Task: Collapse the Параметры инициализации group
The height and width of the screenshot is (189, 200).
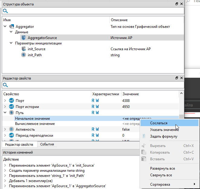Action: pos(11,43)
